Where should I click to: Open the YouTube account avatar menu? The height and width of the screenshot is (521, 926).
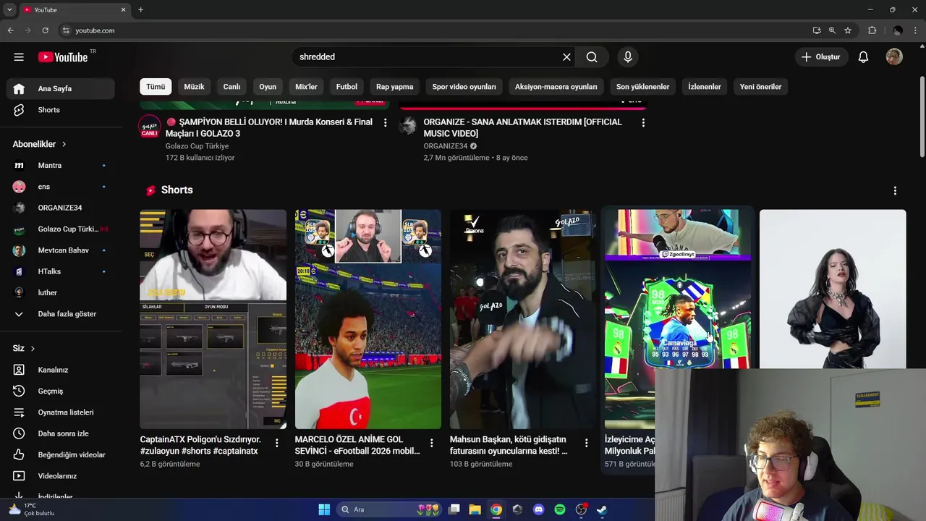click(894, 57)
